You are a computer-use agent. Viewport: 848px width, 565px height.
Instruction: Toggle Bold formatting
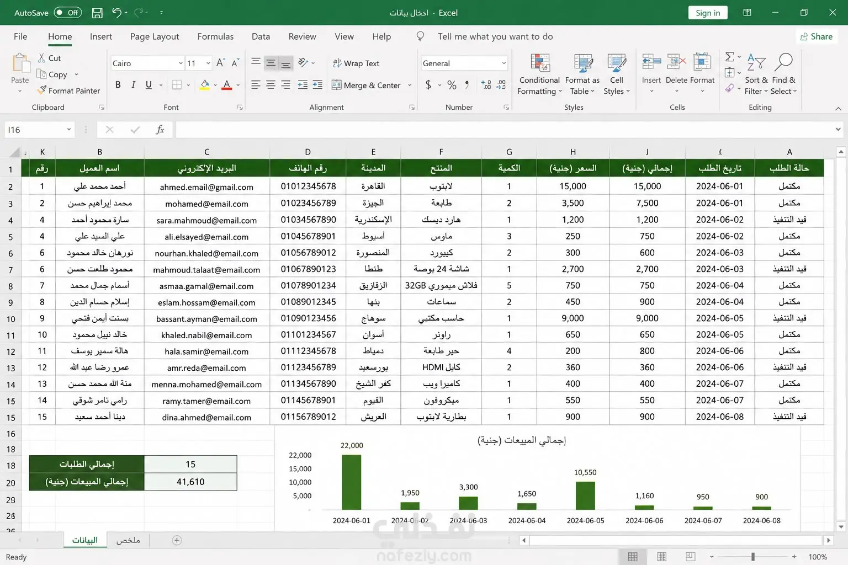118,85
